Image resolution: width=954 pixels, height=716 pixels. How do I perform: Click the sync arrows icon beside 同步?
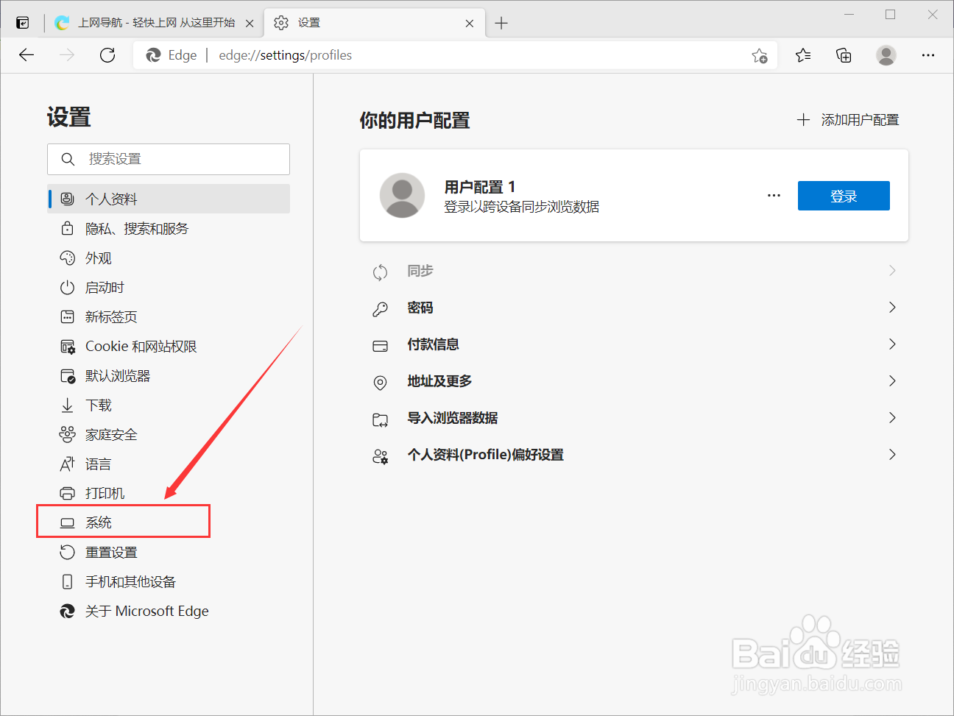click(380, 272)
